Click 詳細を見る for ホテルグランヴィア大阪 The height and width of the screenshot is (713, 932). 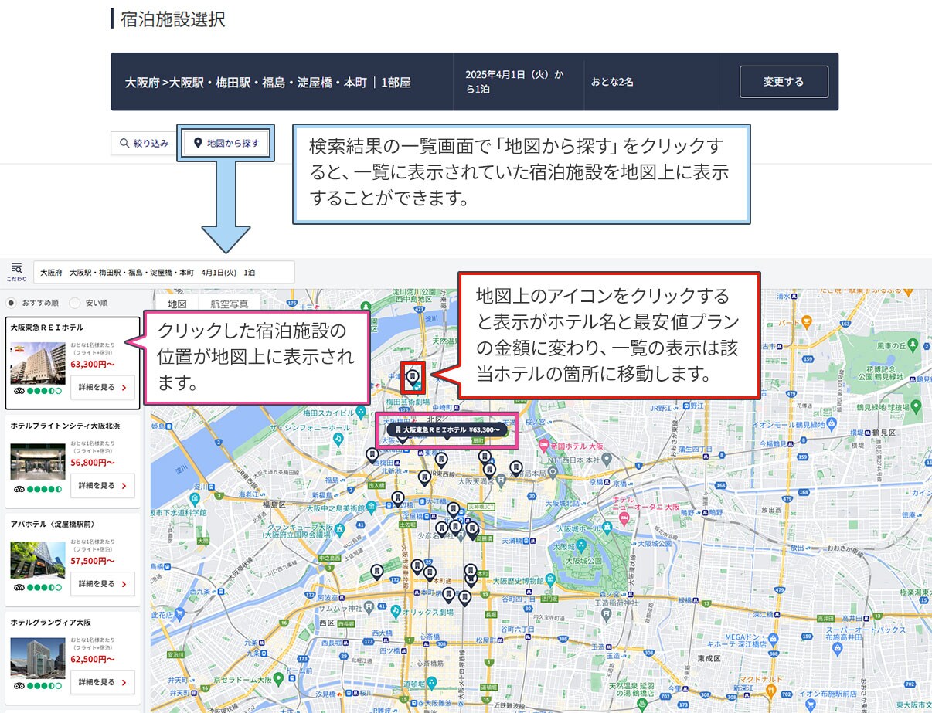point(102,682)
